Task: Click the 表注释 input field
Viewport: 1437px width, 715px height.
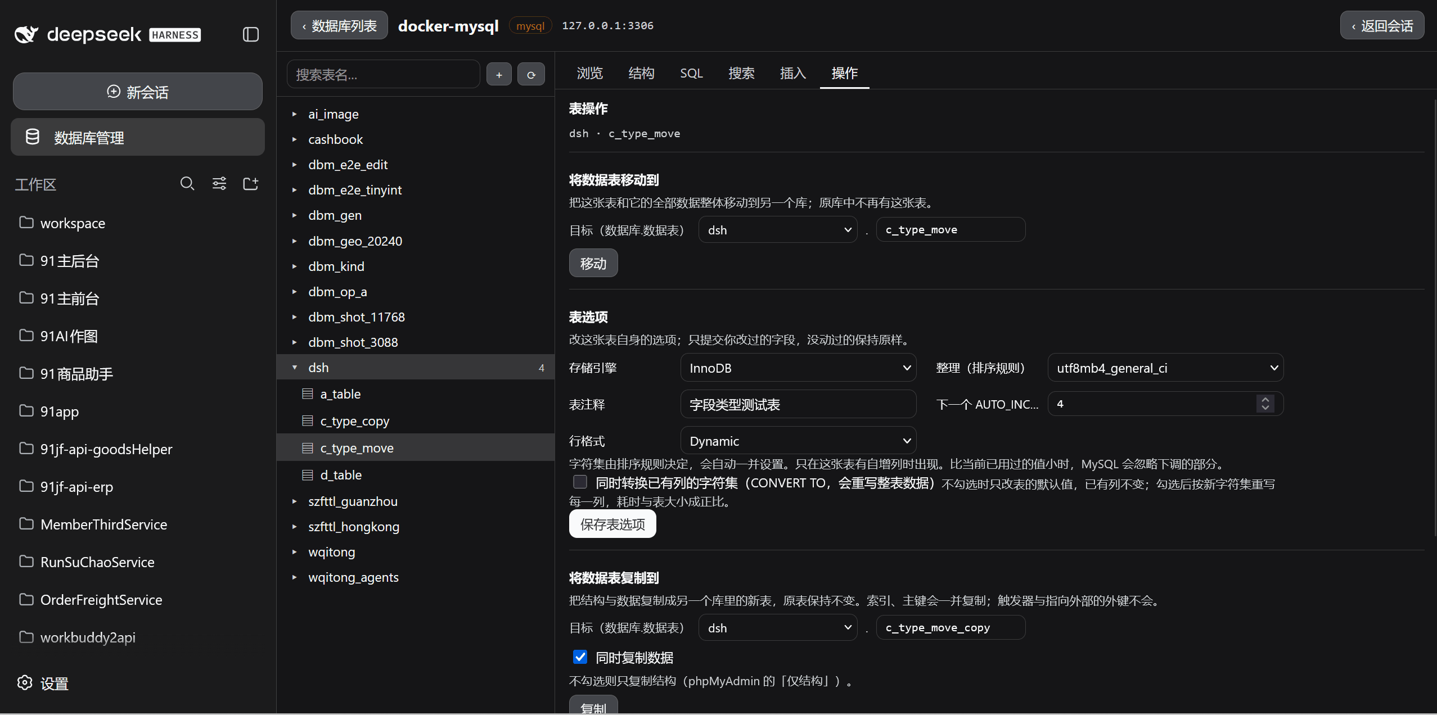Action: [x=798, y=404]
